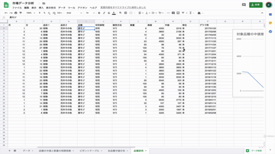Apply yen currency format
Image resolution: width=275 pixels, height=154 pixels.
point(40,13)
